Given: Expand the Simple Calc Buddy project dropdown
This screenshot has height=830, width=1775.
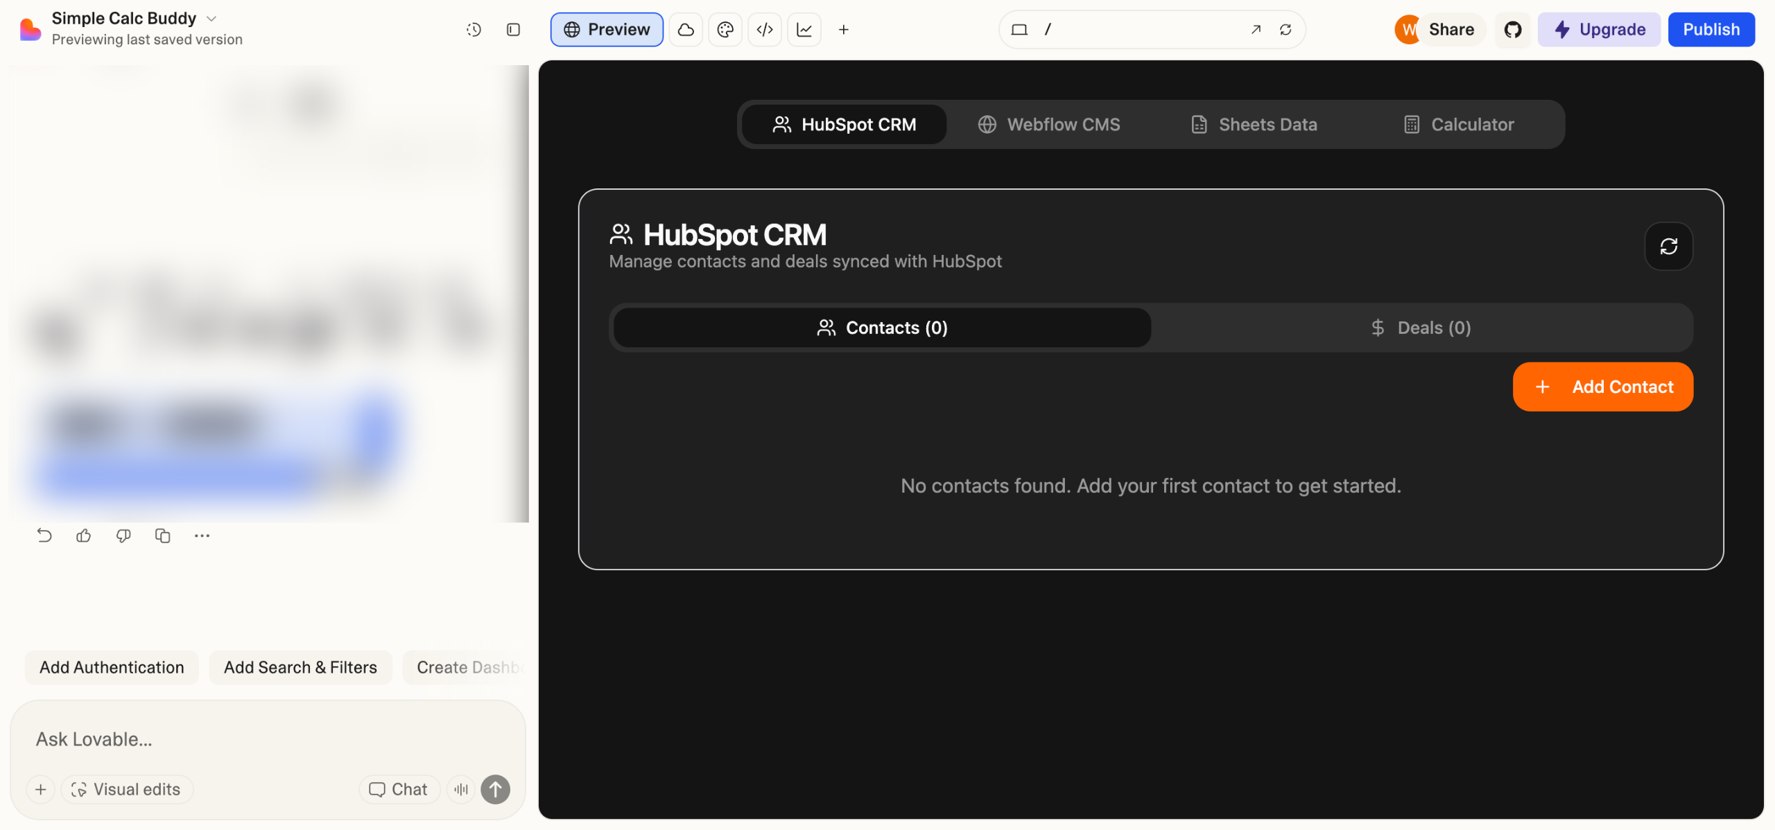Looking at the screenshot, I should [211, 19].
